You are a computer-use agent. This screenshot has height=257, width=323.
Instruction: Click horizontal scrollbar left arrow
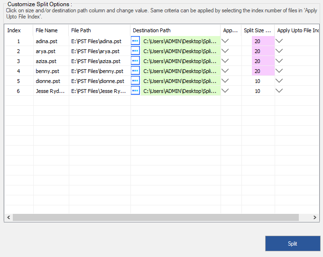click(x=9, y=217)
